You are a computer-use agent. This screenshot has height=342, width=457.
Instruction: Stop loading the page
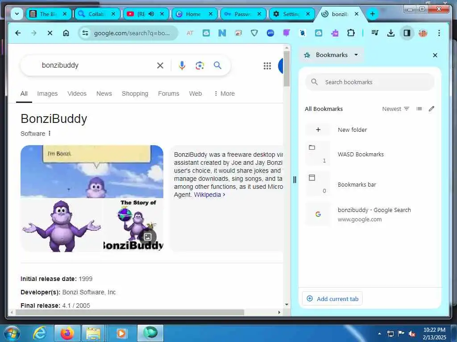tap(50, 33)
